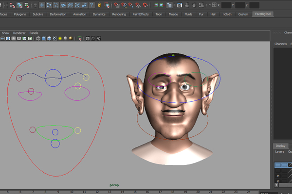Open the Fluids shelf tab

click(188, 14)
